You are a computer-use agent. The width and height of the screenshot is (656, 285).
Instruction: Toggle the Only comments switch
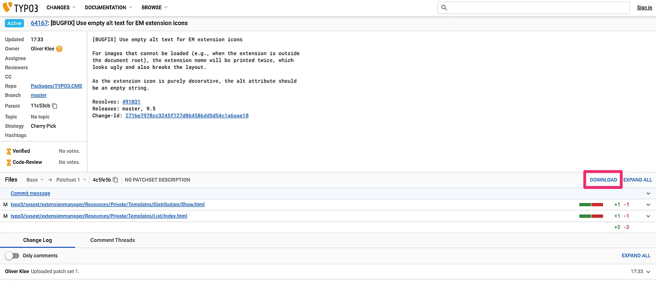12,256
